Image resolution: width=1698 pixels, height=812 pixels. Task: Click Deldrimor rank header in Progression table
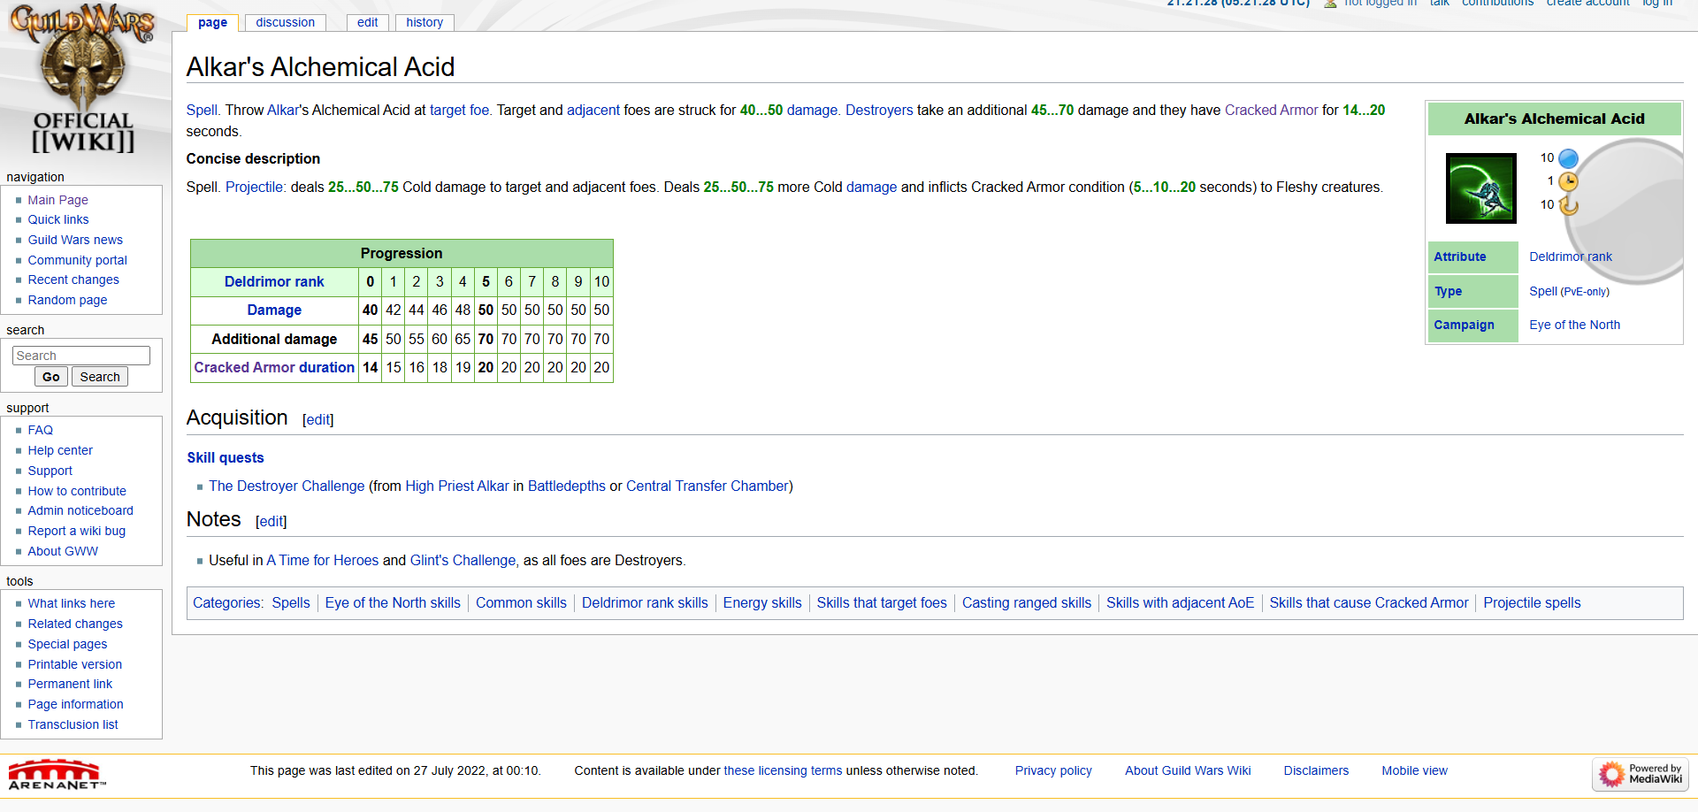coord(274,281)
